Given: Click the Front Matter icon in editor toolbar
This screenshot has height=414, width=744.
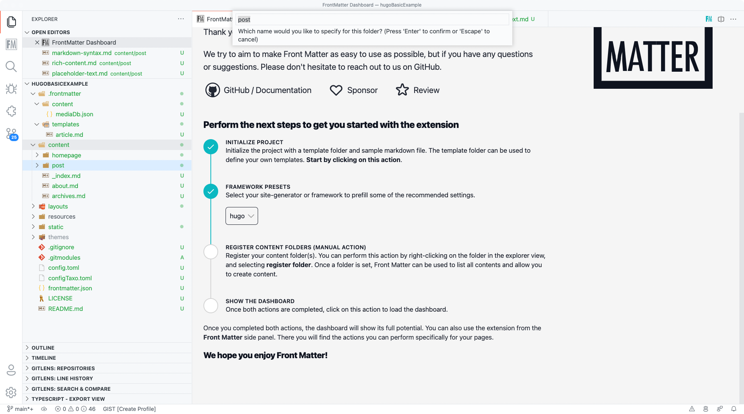Looking at the screenshot, I should 709,19.
